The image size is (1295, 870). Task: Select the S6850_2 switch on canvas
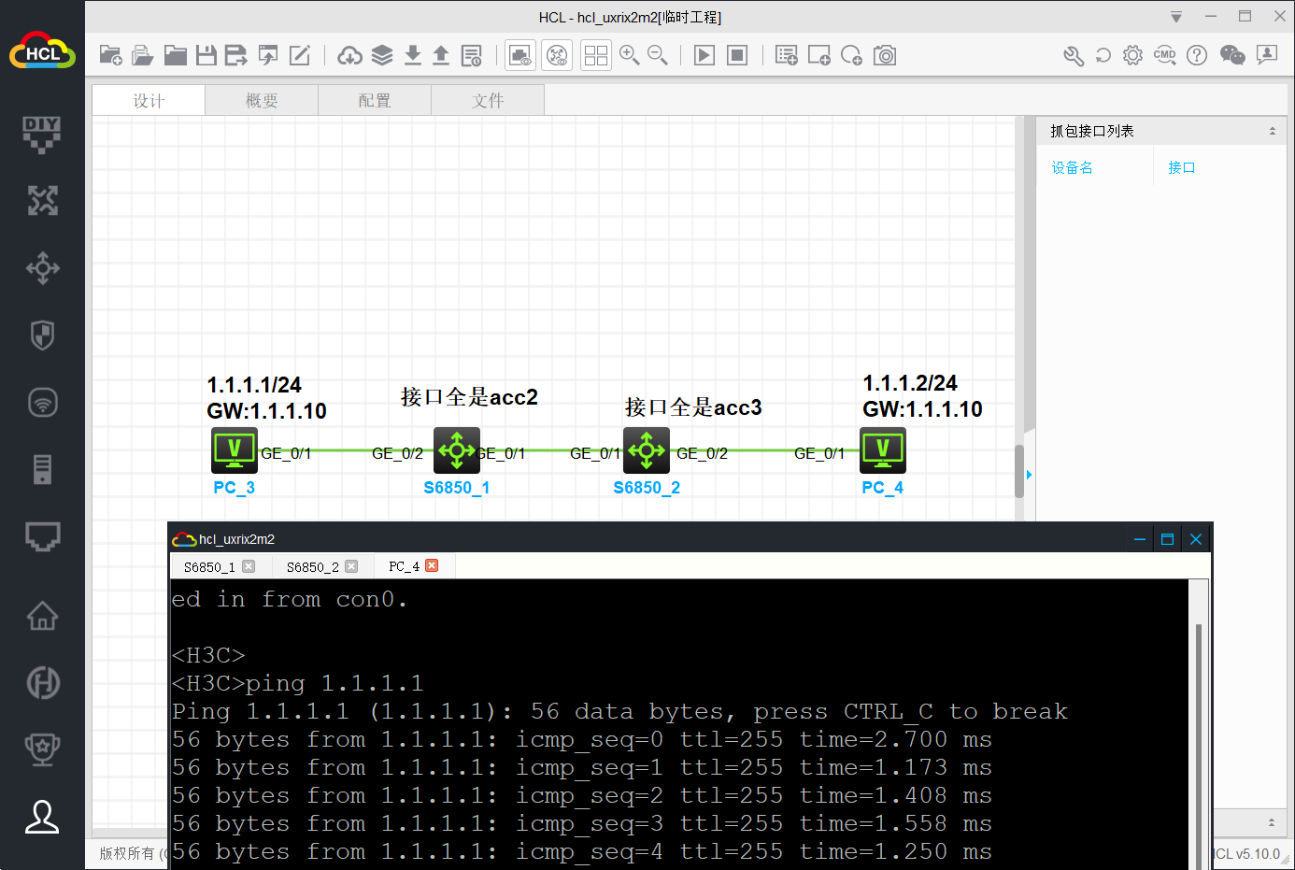tap(647, 450)
